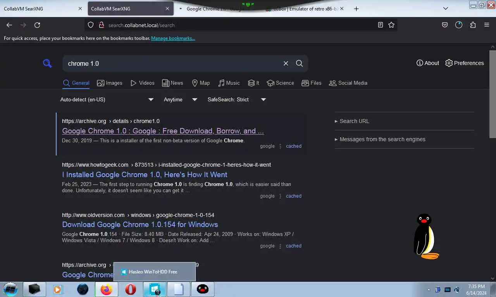List all tabs dropdown arrow

pos(446,9)
